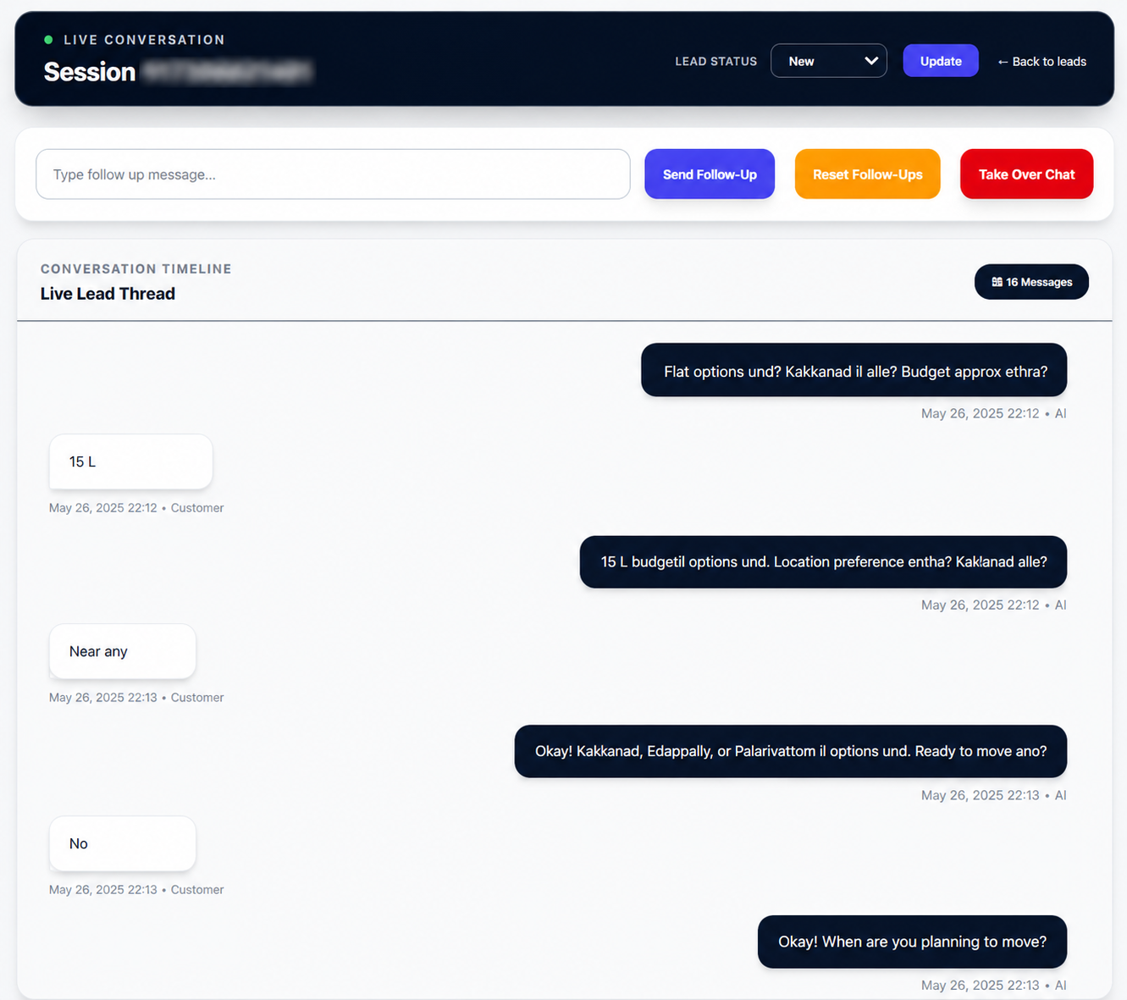Select the customer message "No"

[x=123, y=843]
